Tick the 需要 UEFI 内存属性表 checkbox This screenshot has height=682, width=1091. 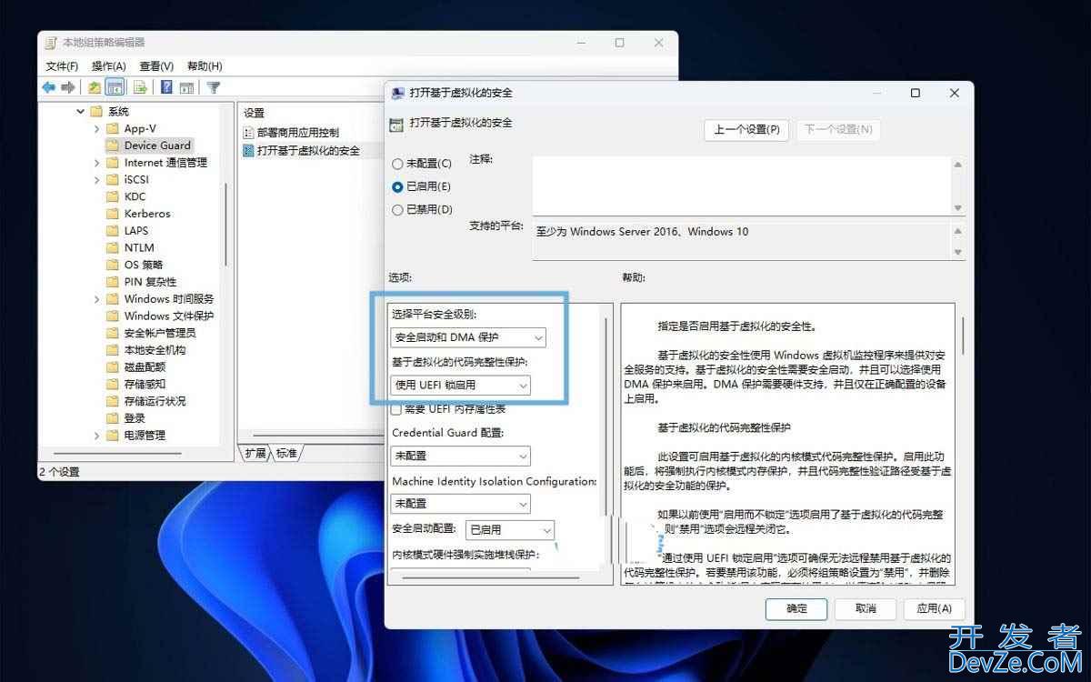pos(396,409)
